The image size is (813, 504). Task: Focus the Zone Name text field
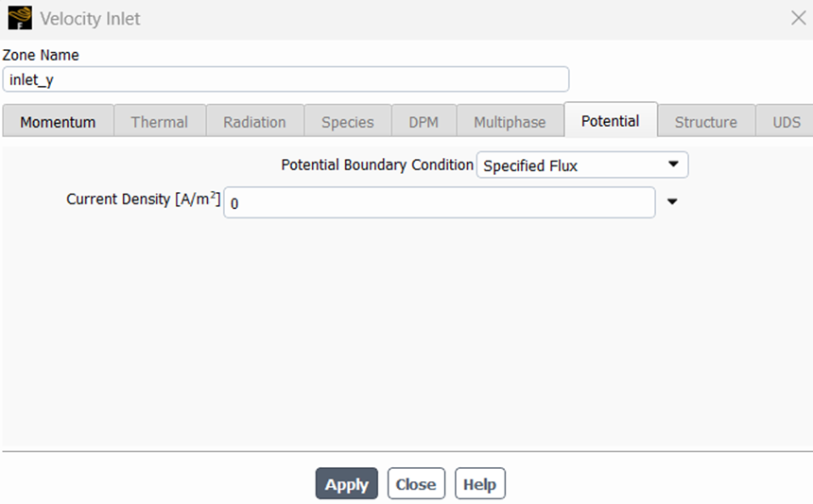pos(285,79)
